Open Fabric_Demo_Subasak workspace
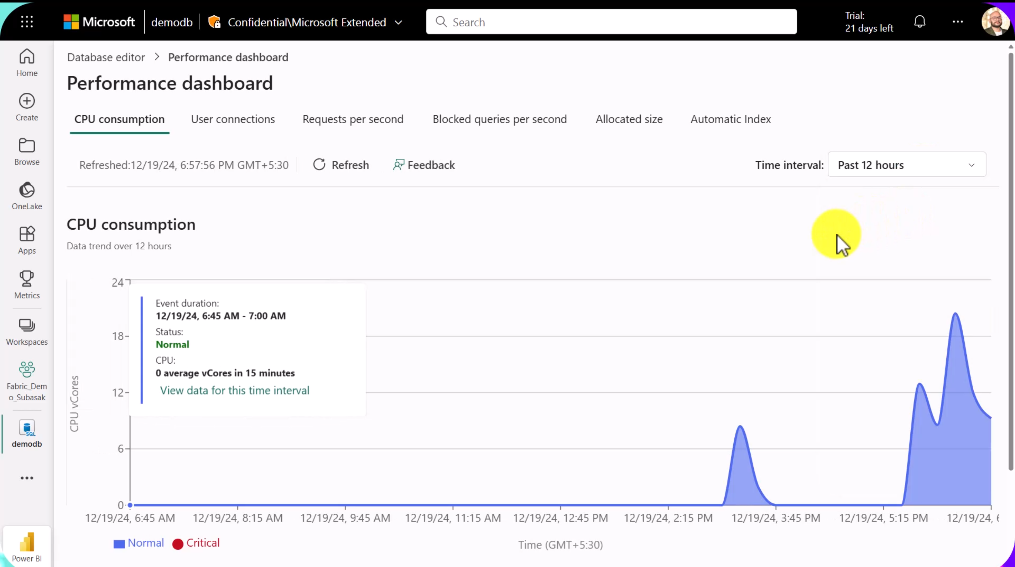The image size is (1015, 567). click(27, 381)
